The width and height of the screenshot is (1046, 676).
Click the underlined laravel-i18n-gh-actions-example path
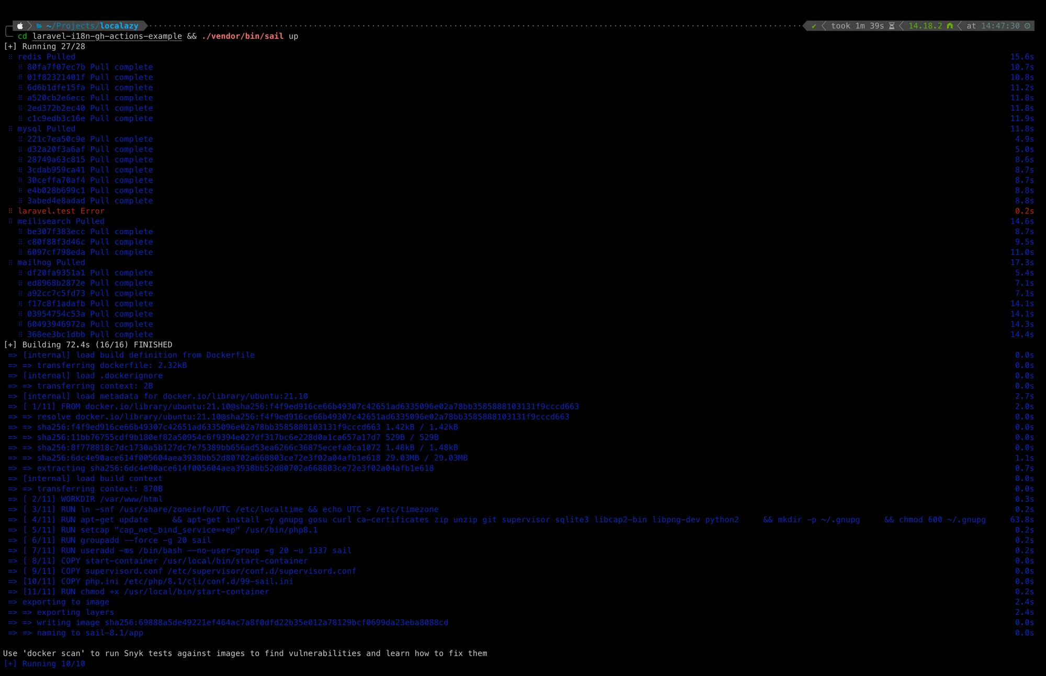[107, 36]
